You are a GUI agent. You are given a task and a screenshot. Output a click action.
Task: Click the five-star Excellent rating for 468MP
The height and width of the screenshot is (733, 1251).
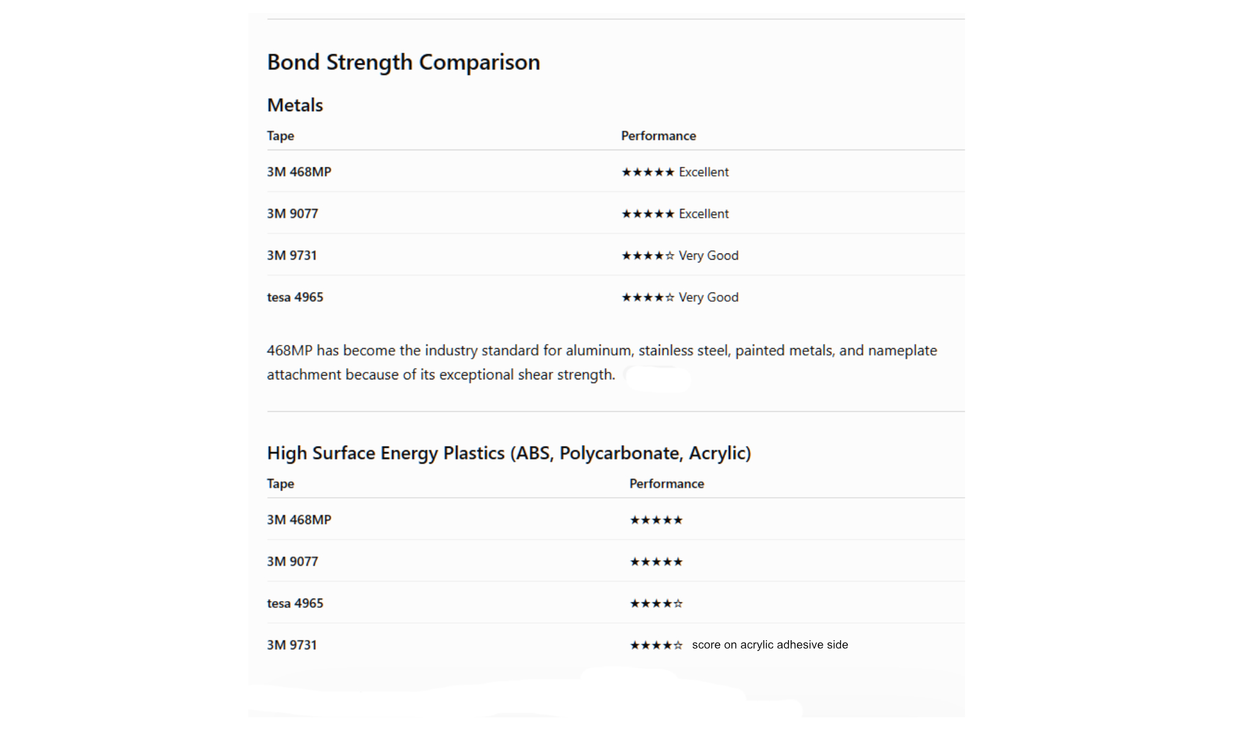675,172
